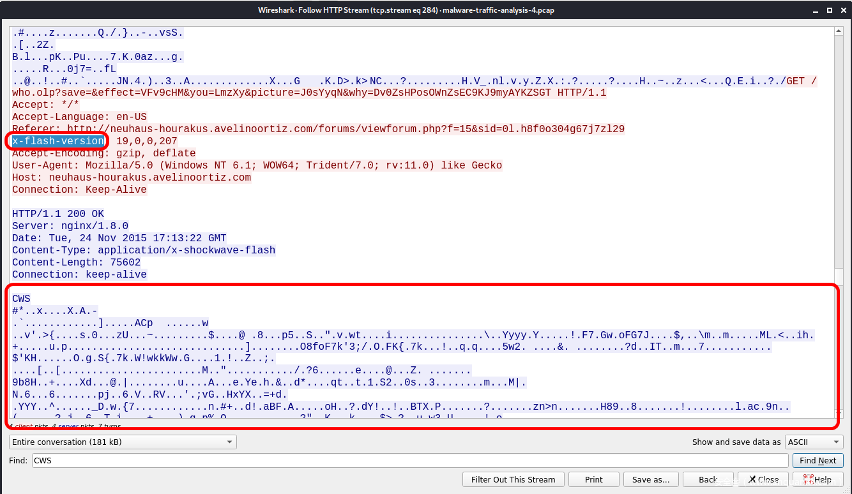The height and width of the screenshot is (494, 852).
Task: Click the flash version value 19,0,0,207
Action: [x=147, y=141]
